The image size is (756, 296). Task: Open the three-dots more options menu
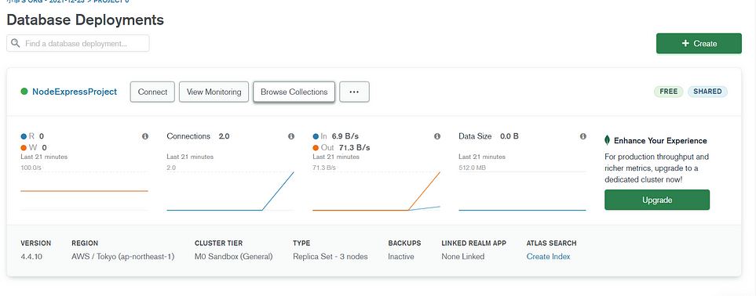click(354, 92)
